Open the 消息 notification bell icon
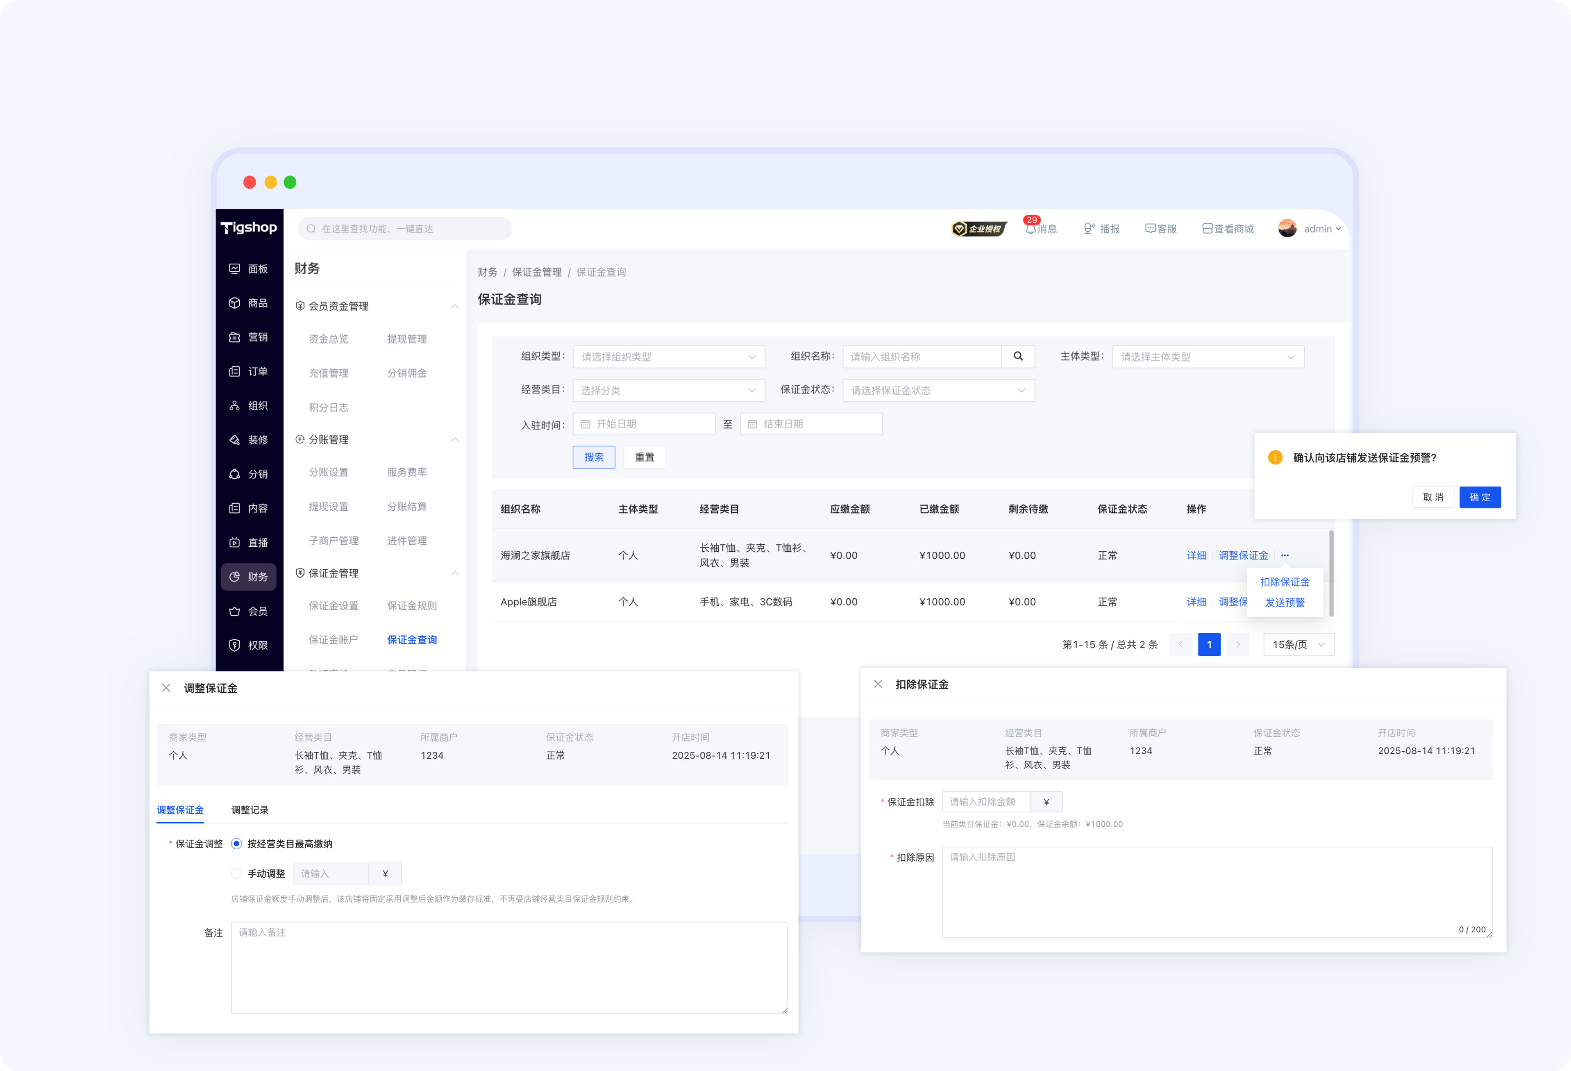Image resolution: width=1571 pixels, height=1071 pixels. (1030, 229)
